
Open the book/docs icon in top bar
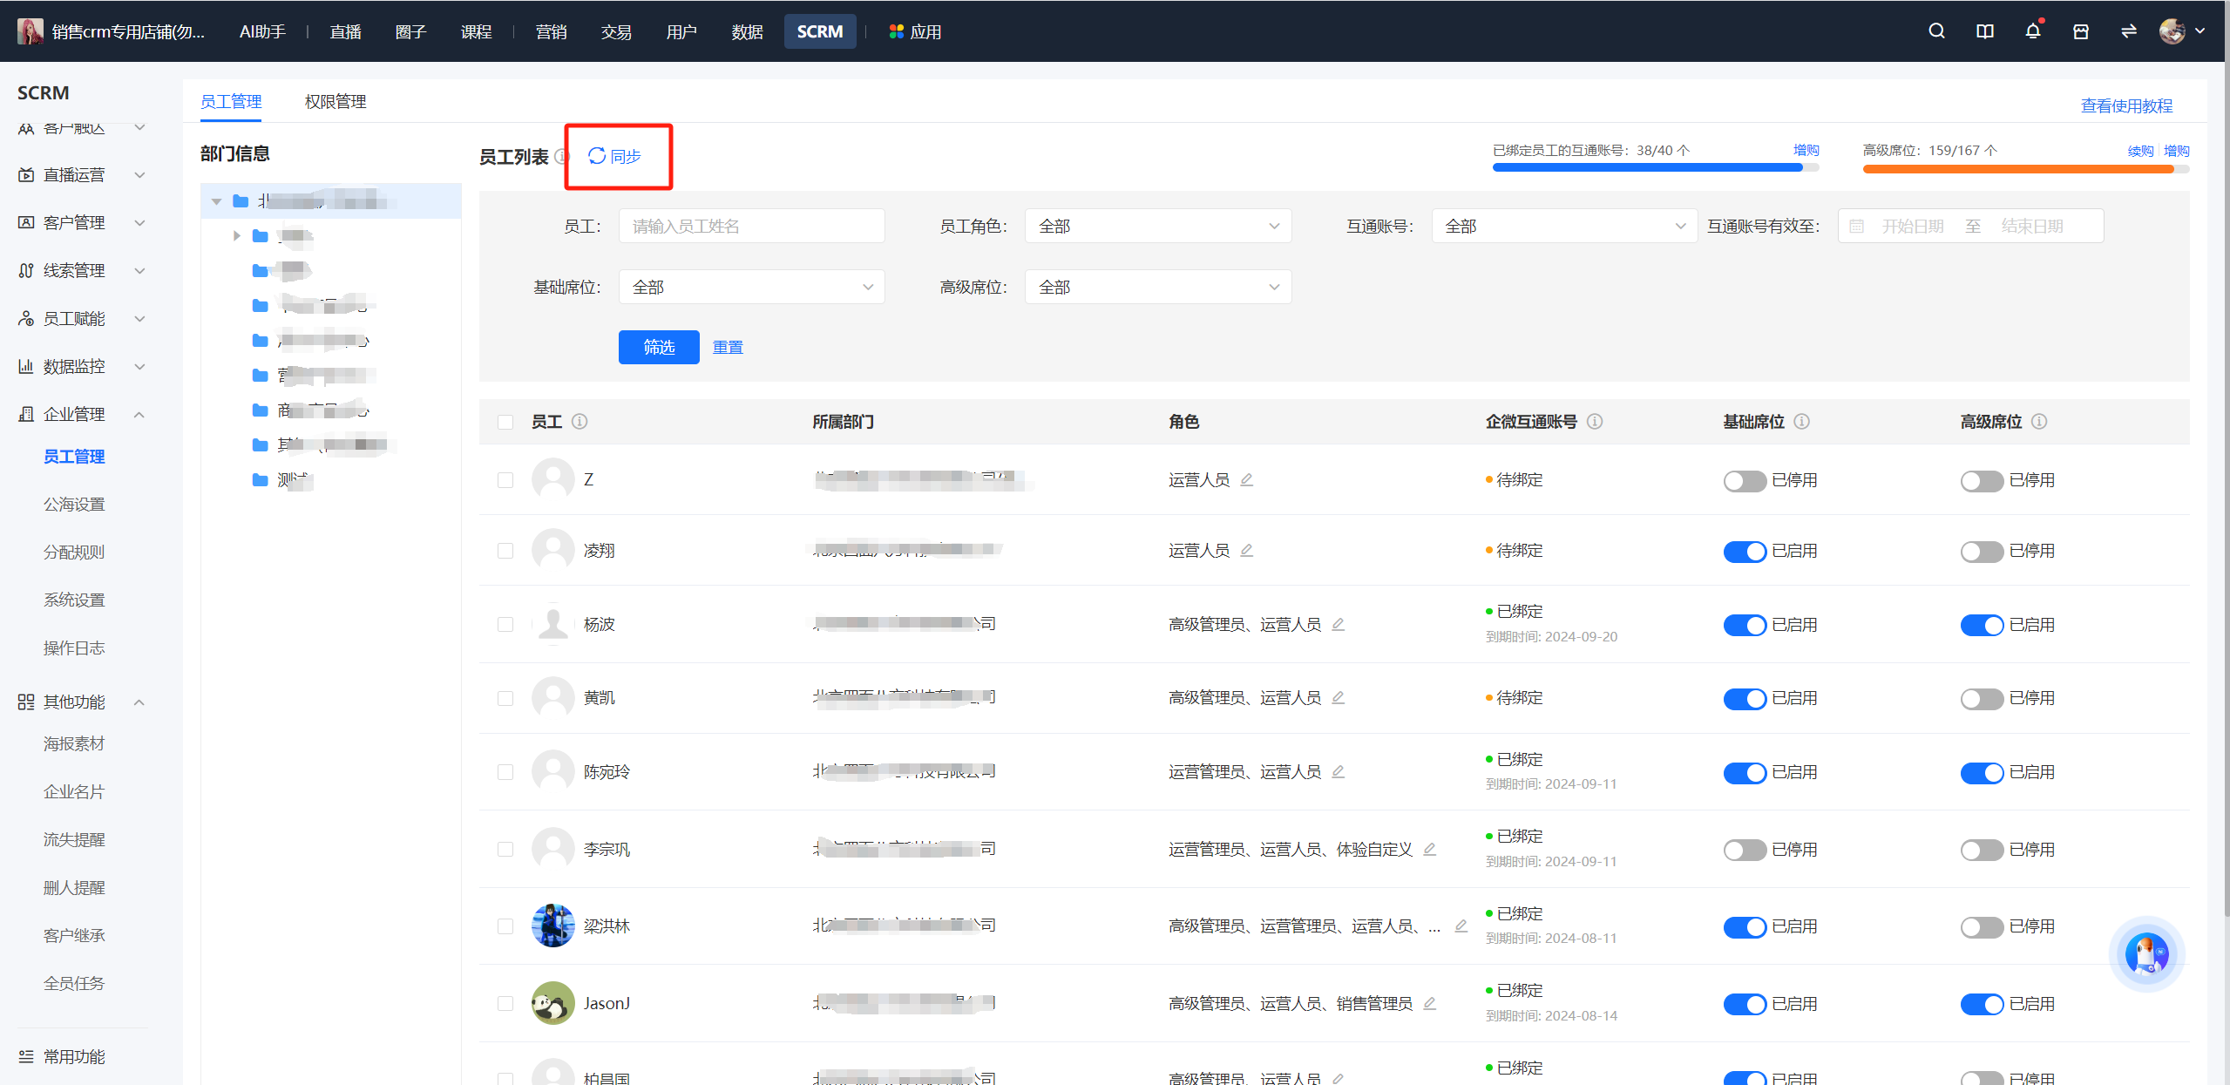point(1985,31)
